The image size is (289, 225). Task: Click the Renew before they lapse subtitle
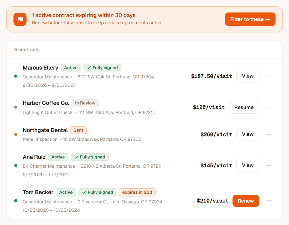tap(97, 23)
